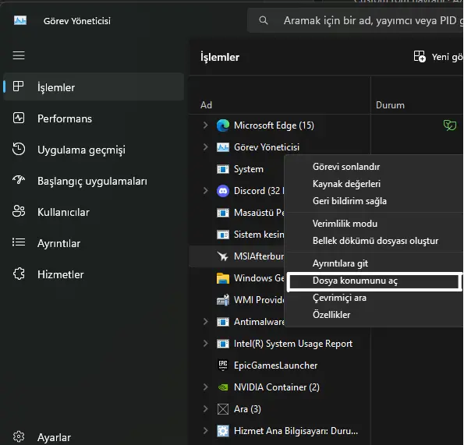Click the MSIAfterburner plane icon

pos(223,256)
